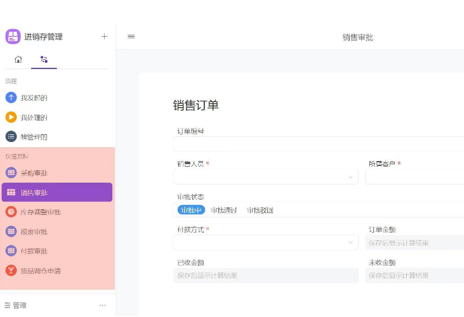This screenshot has height=317, width=464.
Task: Click the 订单编号 input field
Action: click(x=319, y=144)
